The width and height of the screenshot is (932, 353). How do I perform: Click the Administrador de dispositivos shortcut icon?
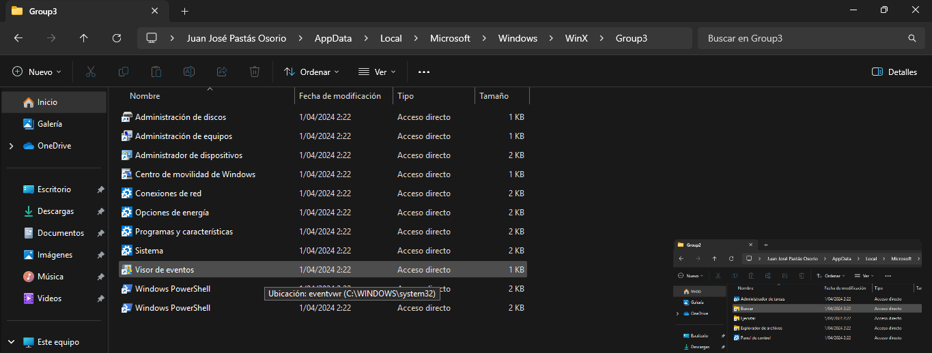(x=126, y=155)
